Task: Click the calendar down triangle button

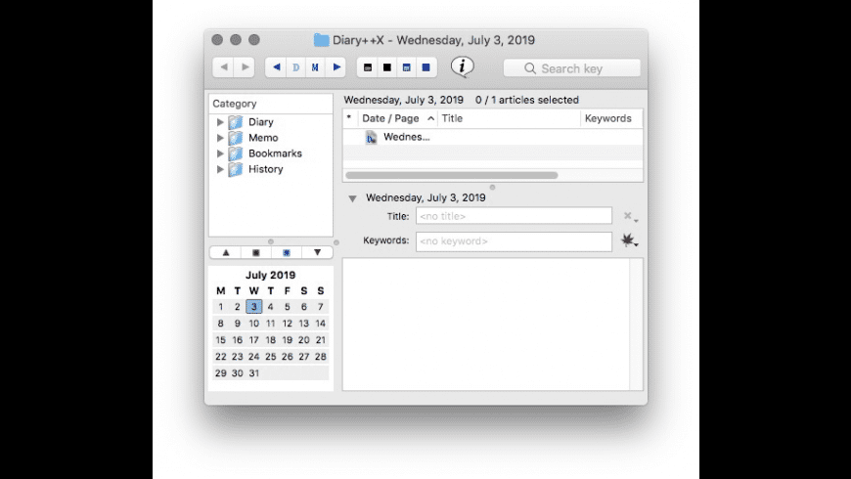Action: coord(317,252)
